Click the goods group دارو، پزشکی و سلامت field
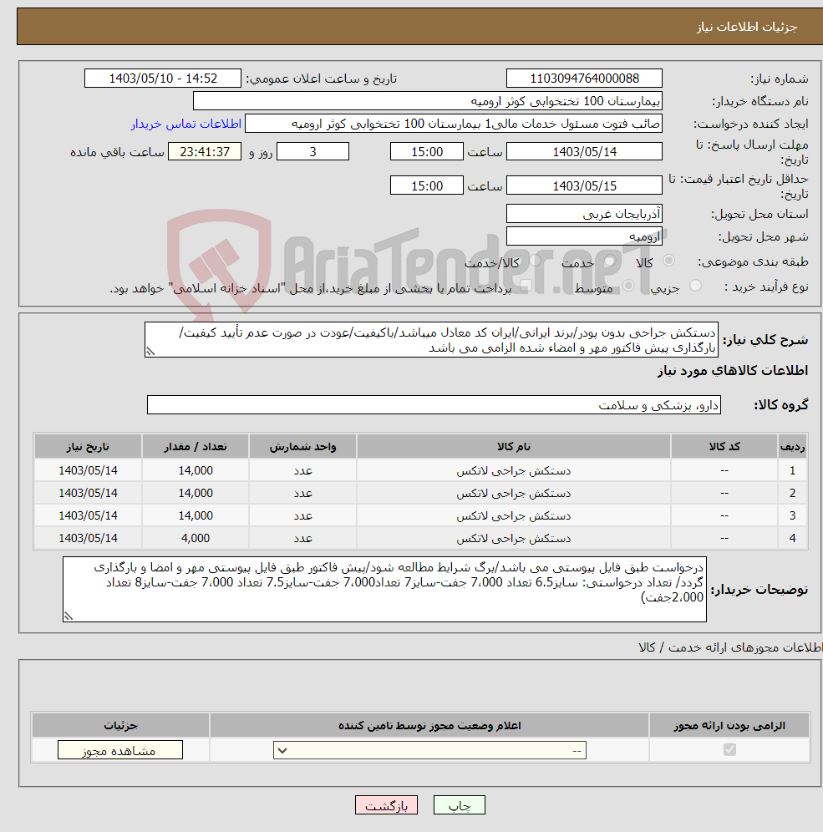 pos(434,405)
